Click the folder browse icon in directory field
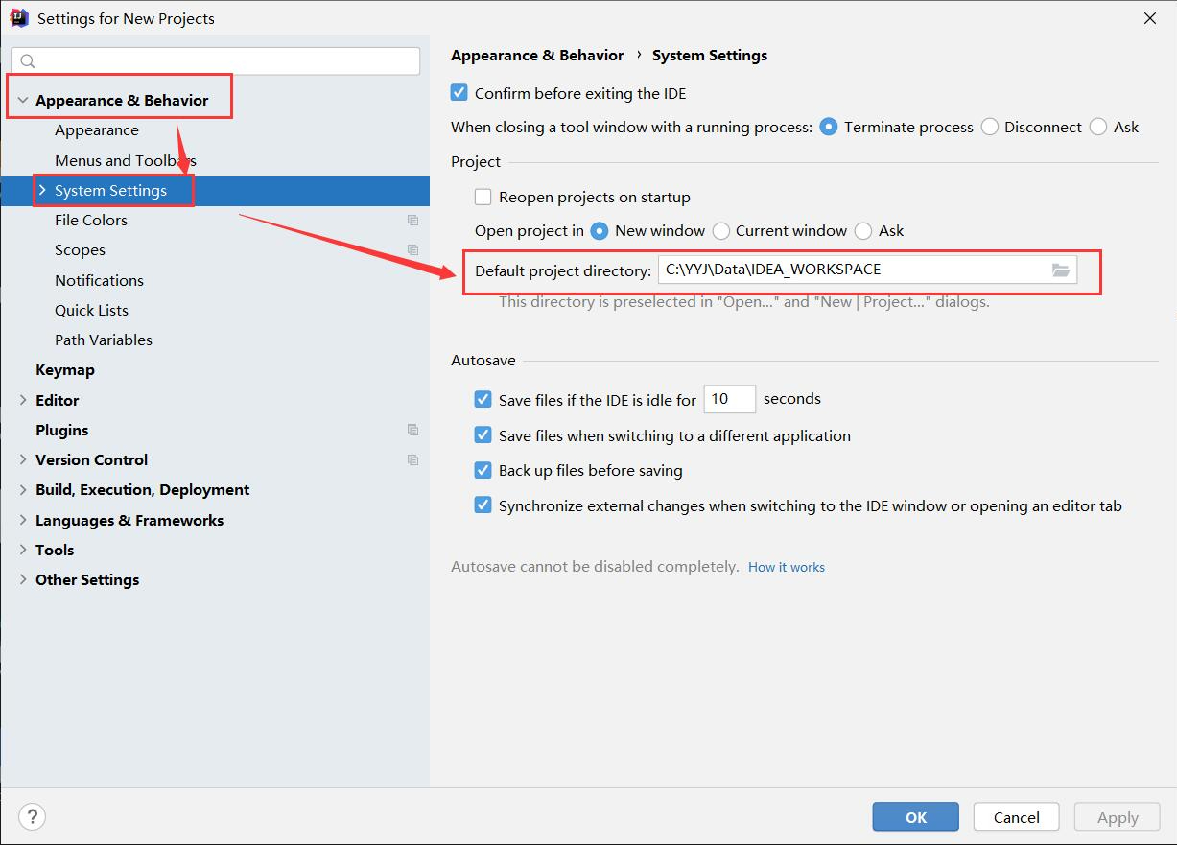The height and width of the screenshot is (845, 1177). coord(1060,270)
